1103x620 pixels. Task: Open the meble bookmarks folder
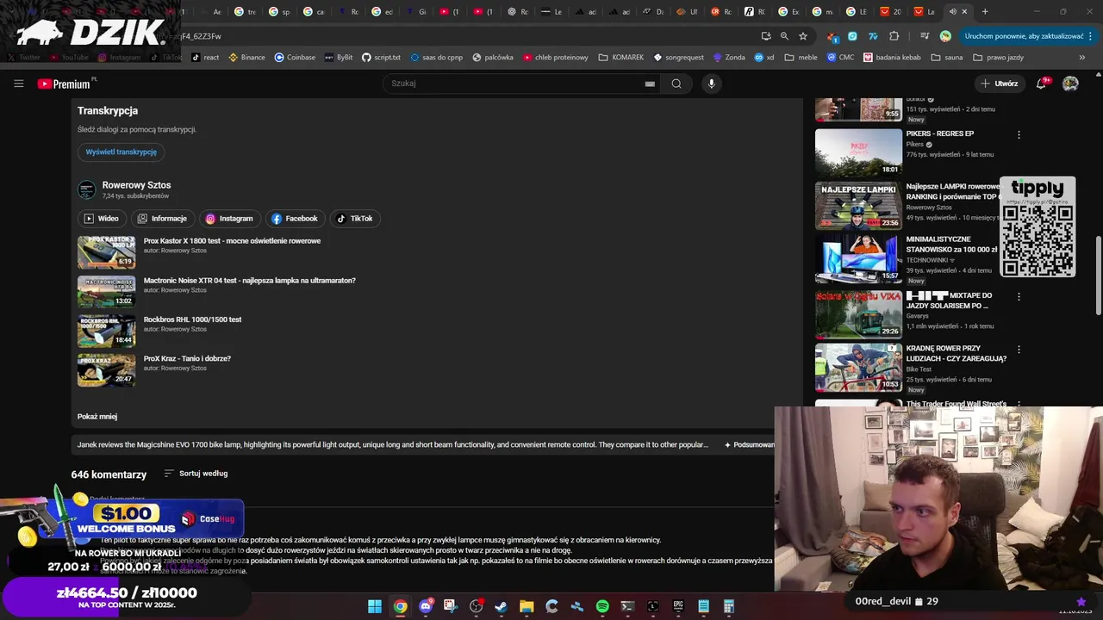tap(800, 58)
